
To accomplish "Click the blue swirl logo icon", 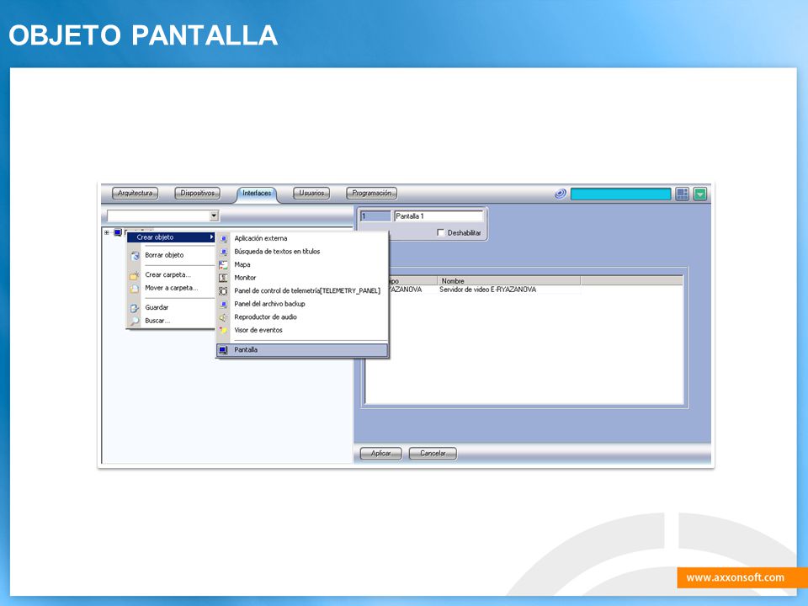I will (561, 194).
